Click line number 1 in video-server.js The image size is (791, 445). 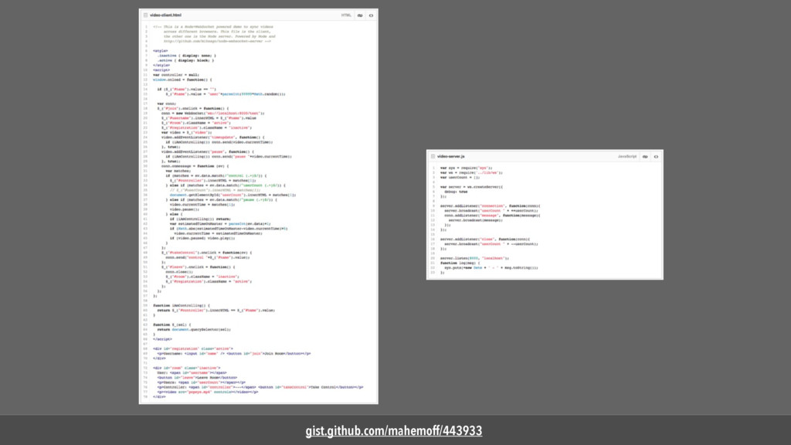(x=433, y=168)
